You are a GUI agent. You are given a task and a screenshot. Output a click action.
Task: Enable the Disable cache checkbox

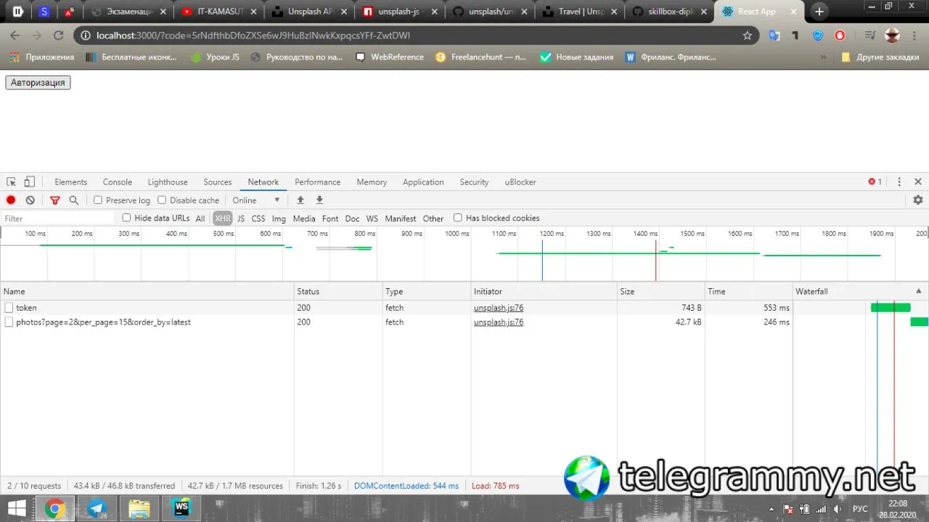click(x=162, y=200)
